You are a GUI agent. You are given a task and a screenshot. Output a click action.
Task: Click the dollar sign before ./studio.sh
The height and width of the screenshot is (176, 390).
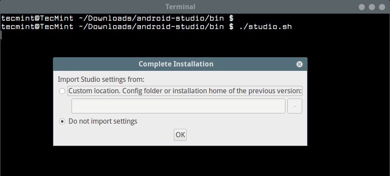point(231,27)
